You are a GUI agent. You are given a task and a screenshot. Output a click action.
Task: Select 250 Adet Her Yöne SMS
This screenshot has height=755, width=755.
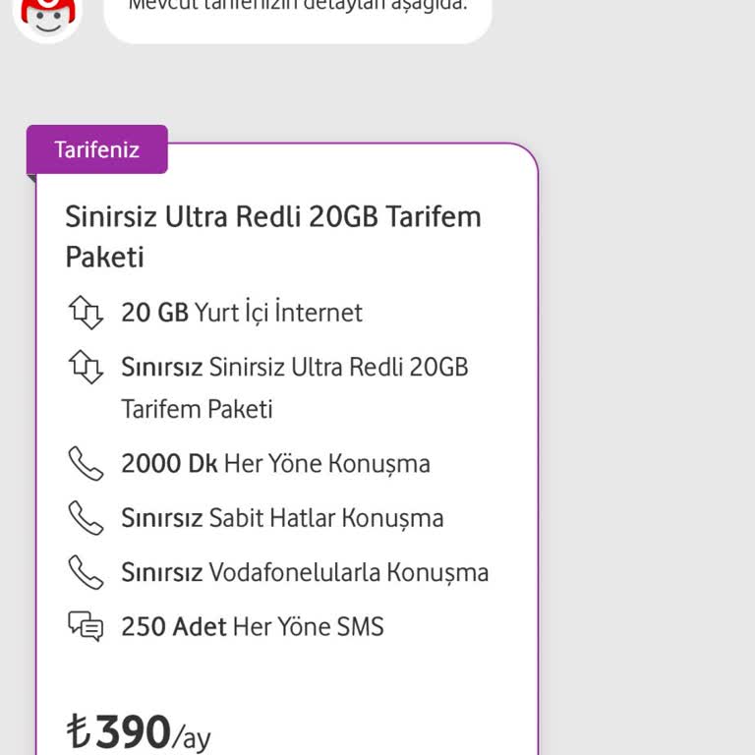click(x=253, y=626)
